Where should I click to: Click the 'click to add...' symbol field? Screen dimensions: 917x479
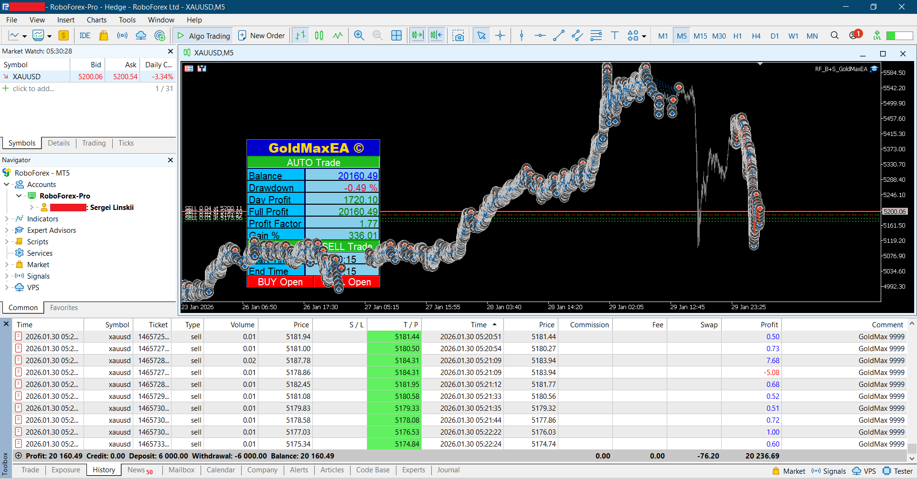pos(33,89)
